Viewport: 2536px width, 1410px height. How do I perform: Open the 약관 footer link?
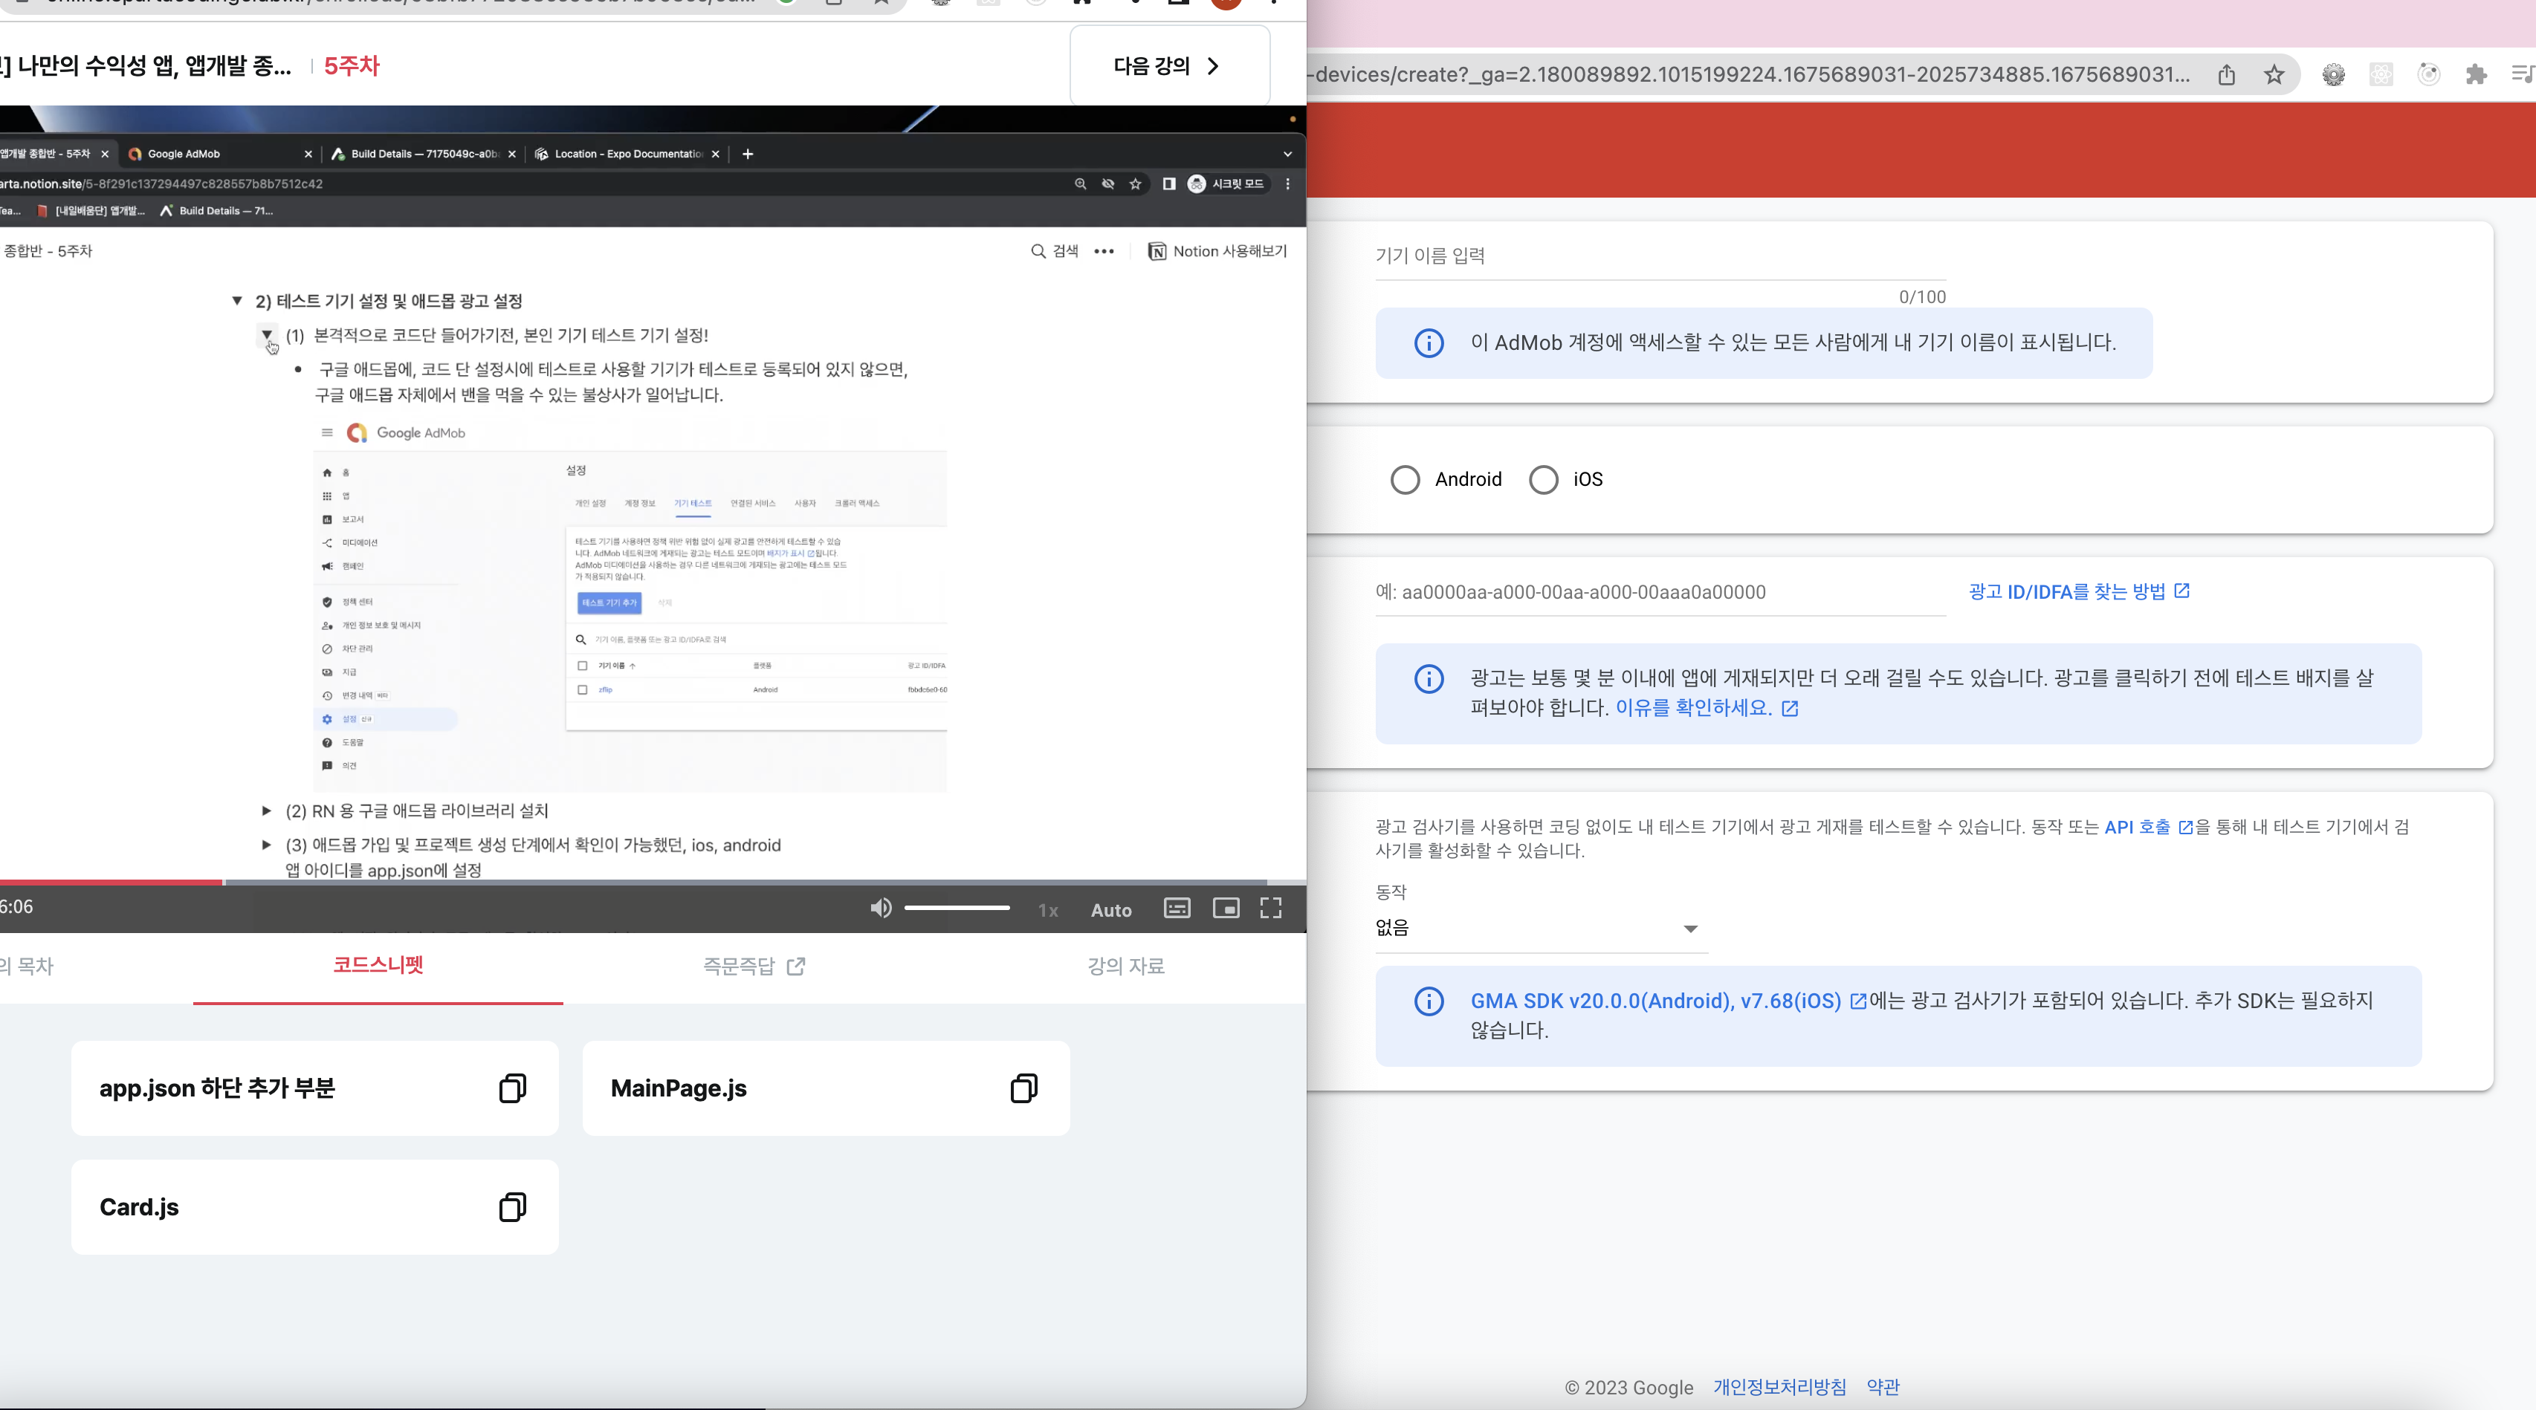click(1883, 1388)
